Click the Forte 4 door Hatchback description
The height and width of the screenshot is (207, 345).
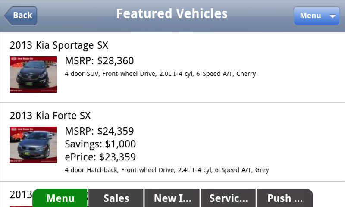(166, 170)
